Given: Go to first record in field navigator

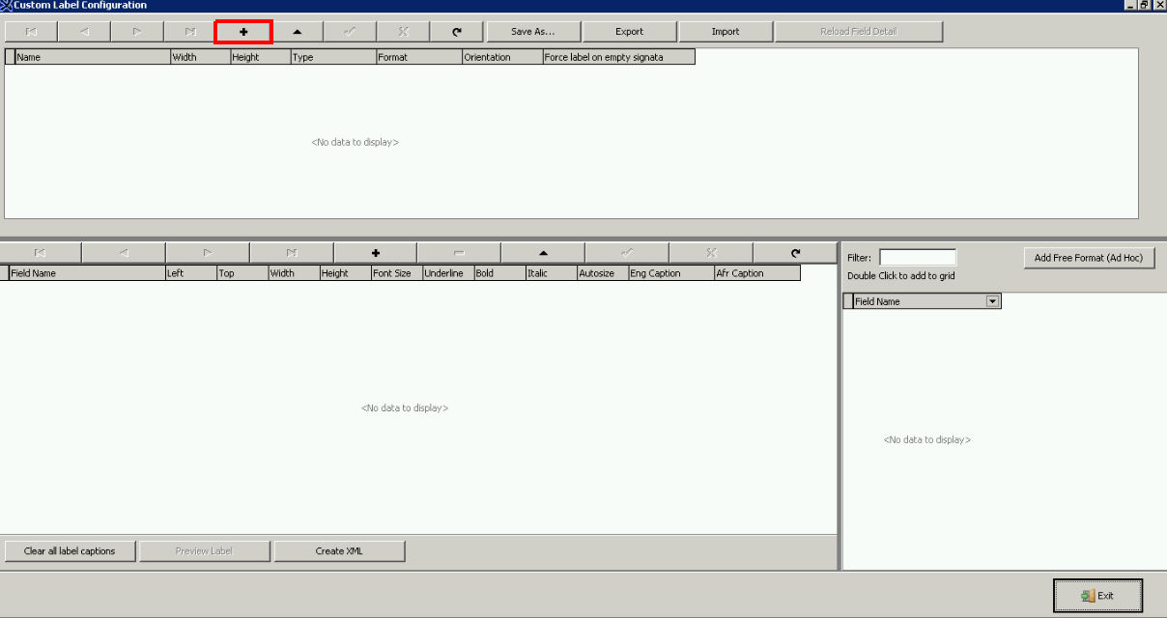Looking at the screenshot, I should click(40, 253).
